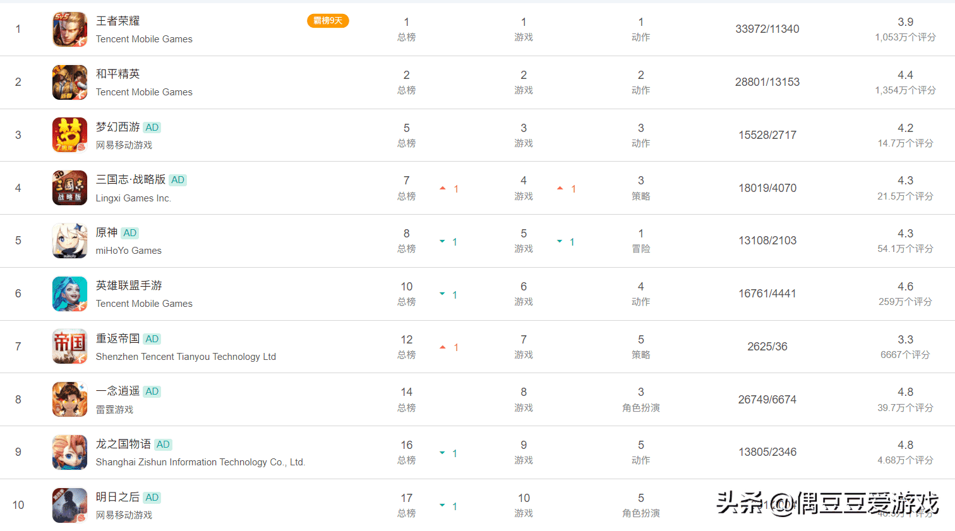Open the 龙之国物语 game title link

coord(124,444)
